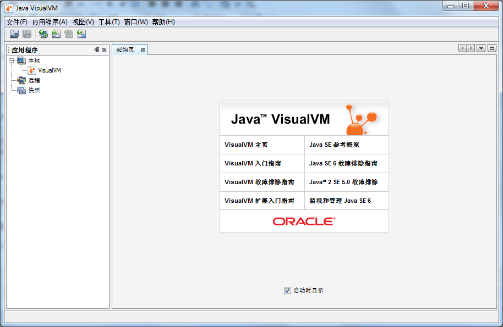Click the Oracle logo
This screenshot has width=503, height=327.
[304, 221]
